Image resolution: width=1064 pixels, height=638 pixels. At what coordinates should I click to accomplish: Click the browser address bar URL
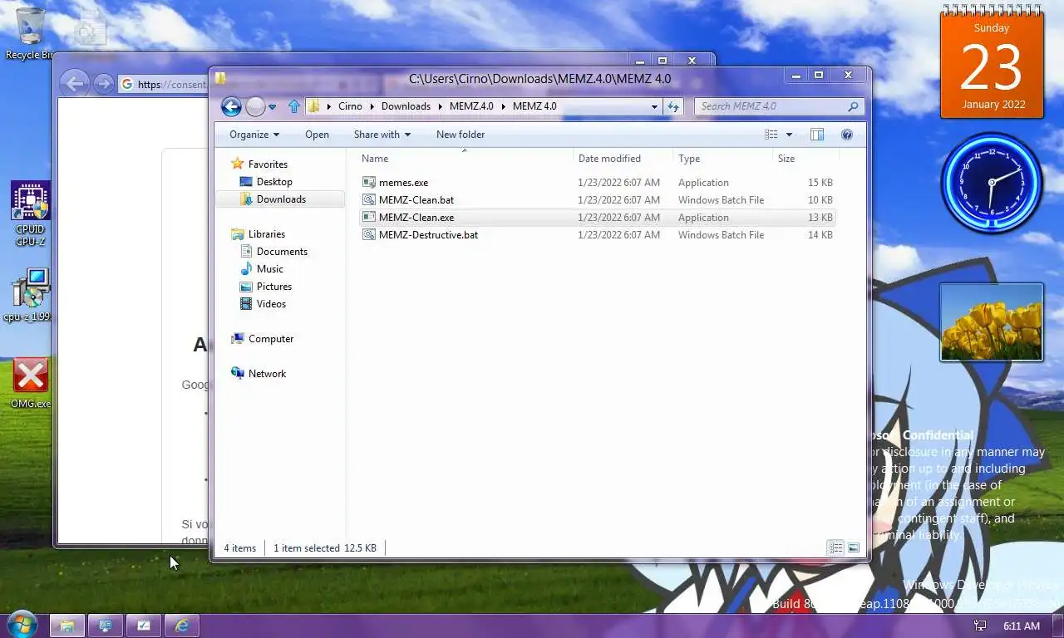click(x=171, y=84)
